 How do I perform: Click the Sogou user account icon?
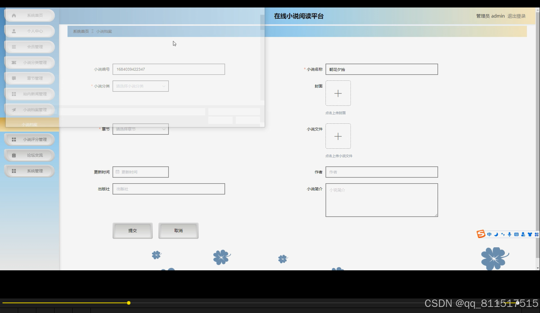523,234
